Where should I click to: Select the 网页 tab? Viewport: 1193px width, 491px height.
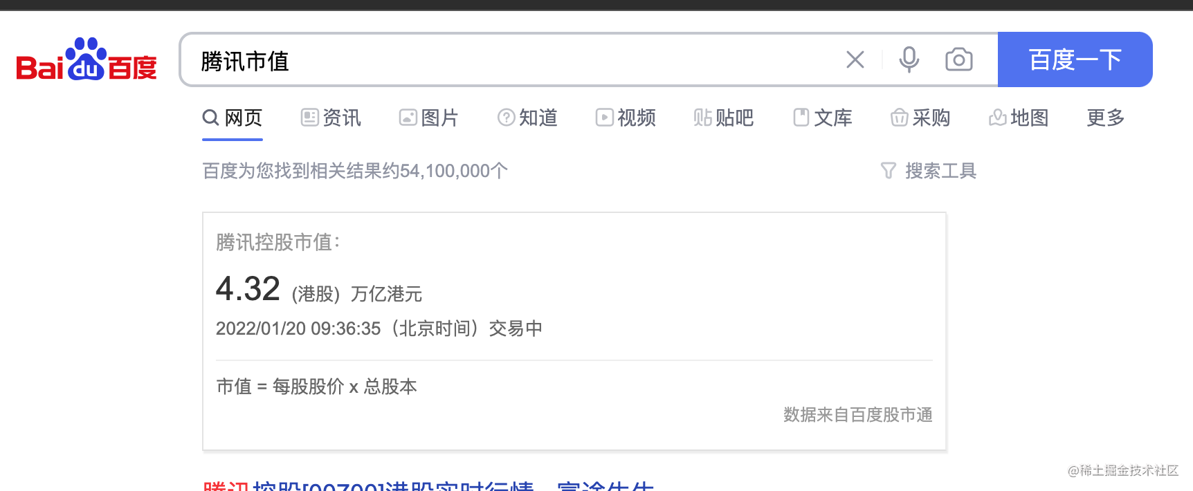pyautogui.click(x=233, y=118)
